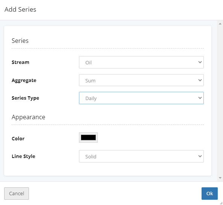Open the black Color swatch picker
This screenshot has height=205, width=223.
pos(88,137)
